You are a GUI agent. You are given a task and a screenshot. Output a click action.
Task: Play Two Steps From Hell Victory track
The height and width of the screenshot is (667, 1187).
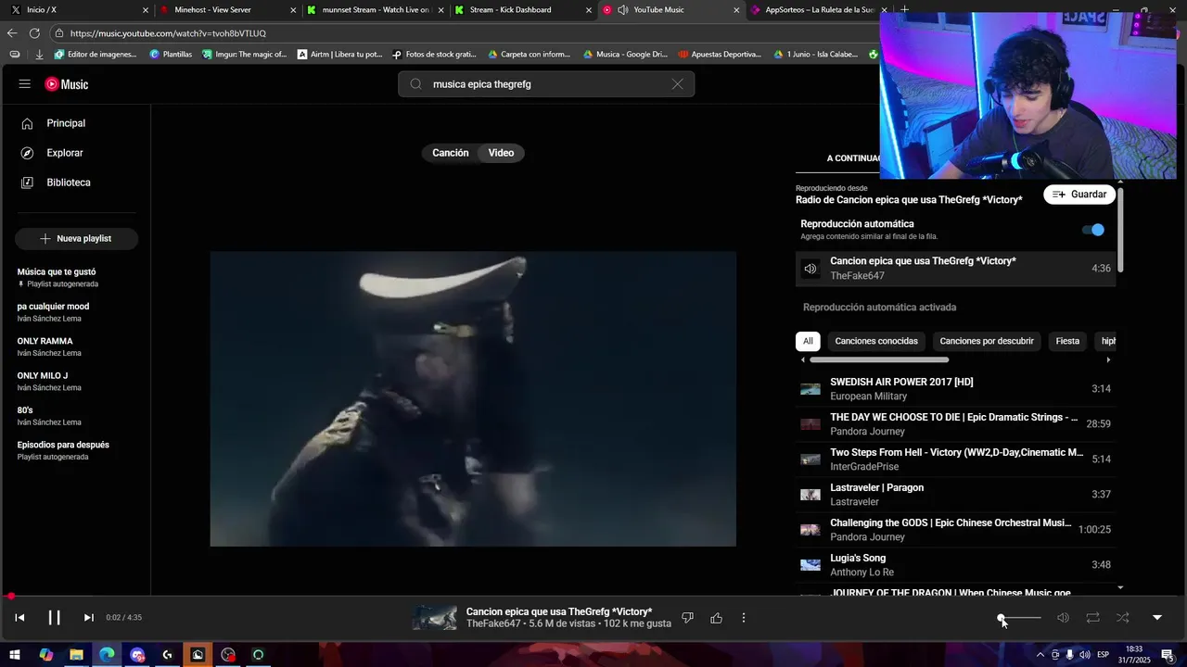tap(955, 459)
